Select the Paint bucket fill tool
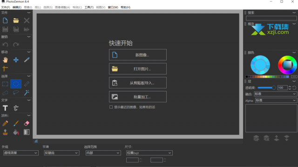This screenshot has width=298, height=167. pyautogui.click(x=16, y=132)
